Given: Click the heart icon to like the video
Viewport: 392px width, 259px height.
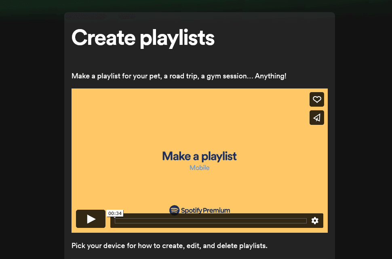Looking at the screenshot, I should [317, 99].
